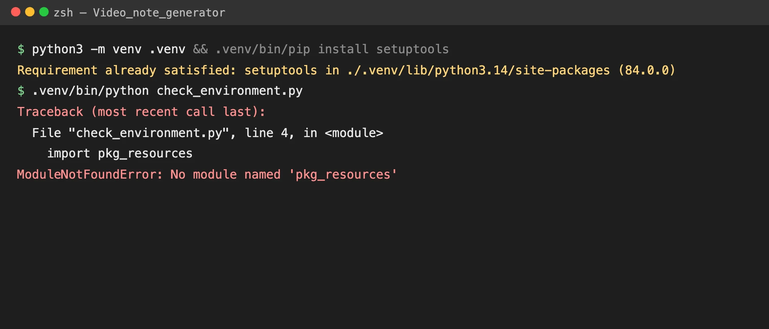Click the 'python3 -m venv .venv' command text
The width and height of the screenshot is (769, 329).
[108, 49]
